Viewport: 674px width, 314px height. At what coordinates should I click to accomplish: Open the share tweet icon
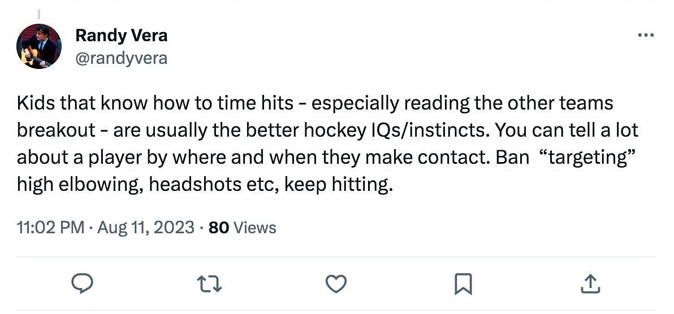click(590, 283)
